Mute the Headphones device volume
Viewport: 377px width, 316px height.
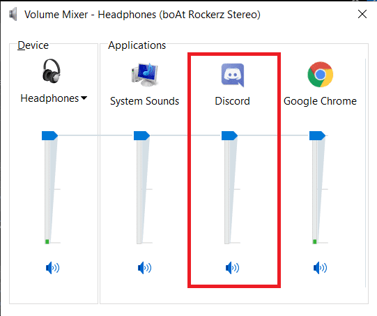[52, 268]
